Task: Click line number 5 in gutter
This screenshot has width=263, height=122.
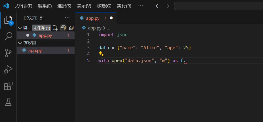Action: [88, 61]
